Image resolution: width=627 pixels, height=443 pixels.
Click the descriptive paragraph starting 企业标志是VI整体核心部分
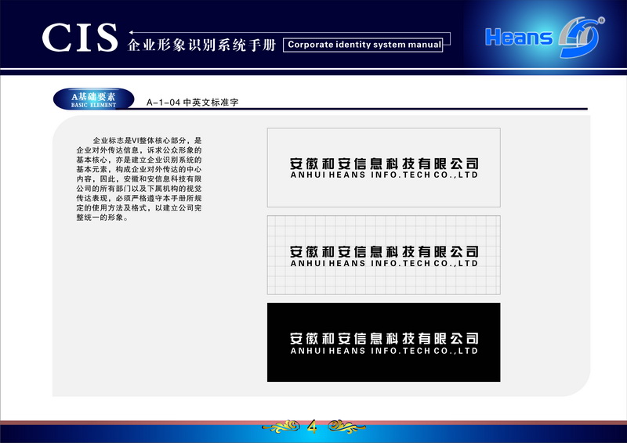tap(139, 178)
